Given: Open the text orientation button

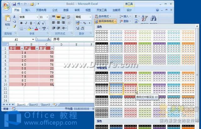Looking at the screenshot, I should point(64,28).
